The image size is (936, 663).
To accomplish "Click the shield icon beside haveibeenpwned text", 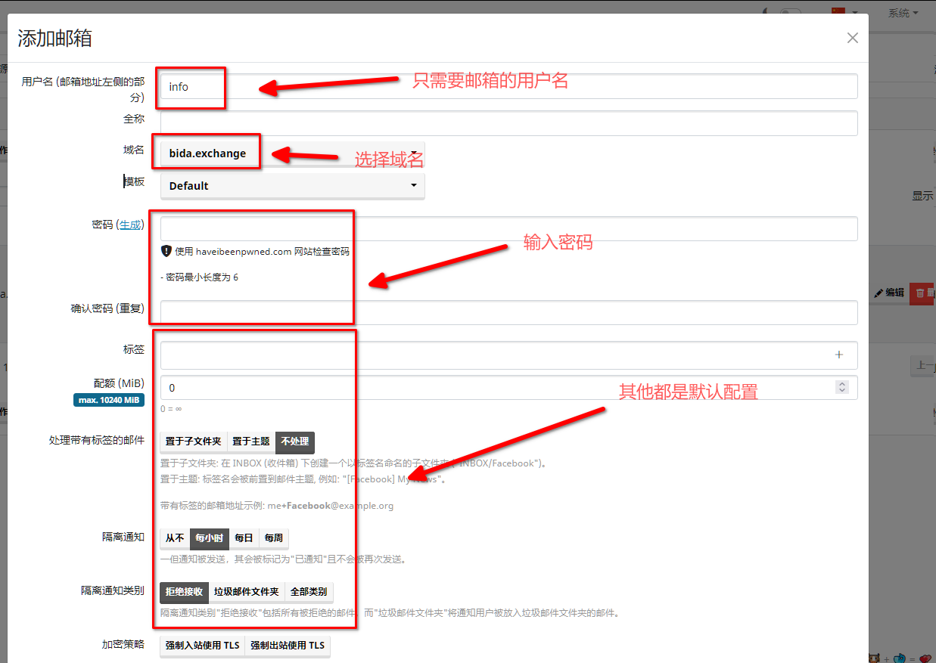I will [166, 251].
